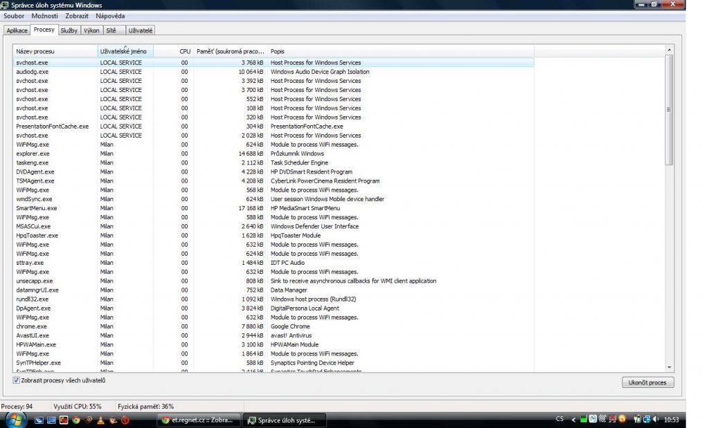Launch Google Chrome from quick launch

click(x=76, y=420)
